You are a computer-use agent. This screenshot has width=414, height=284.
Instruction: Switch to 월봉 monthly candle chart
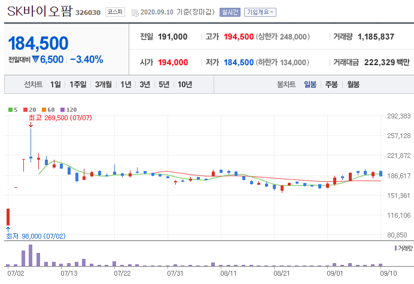click(353, 84)
